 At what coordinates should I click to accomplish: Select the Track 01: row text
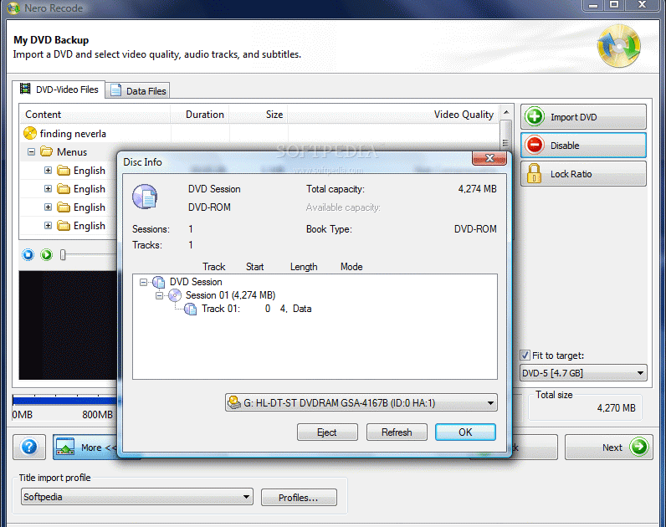pos(220,309)
